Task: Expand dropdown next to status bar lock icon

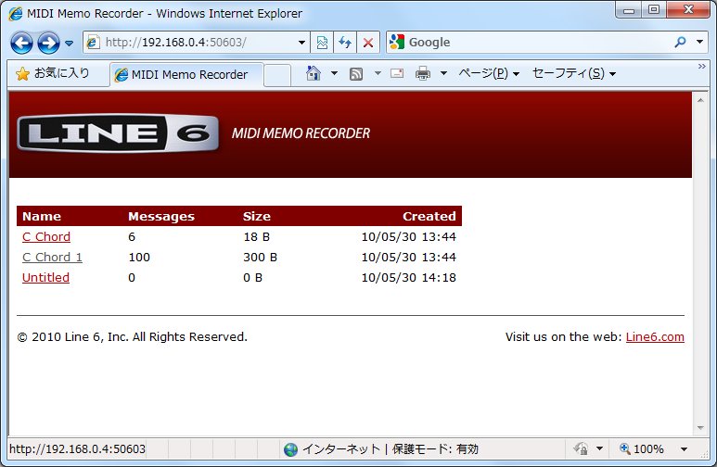Action: 599,448
